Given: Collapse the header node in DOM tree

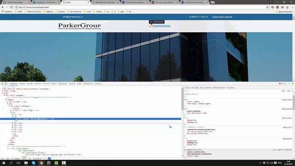Looking at the screenshot, I should click(6, 100).
